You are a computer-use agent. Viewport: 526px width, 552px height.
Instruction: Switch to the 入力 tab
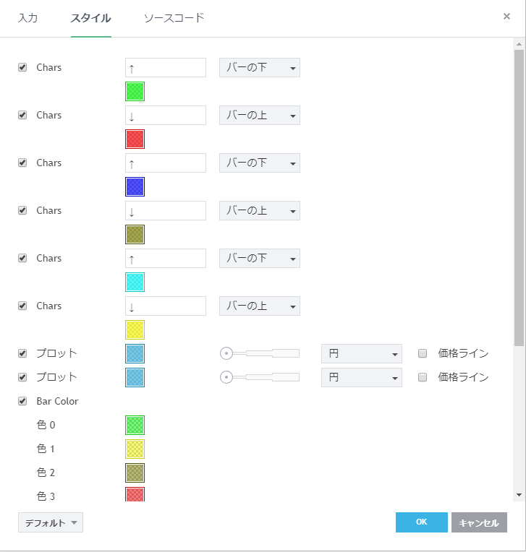(28, 18)
